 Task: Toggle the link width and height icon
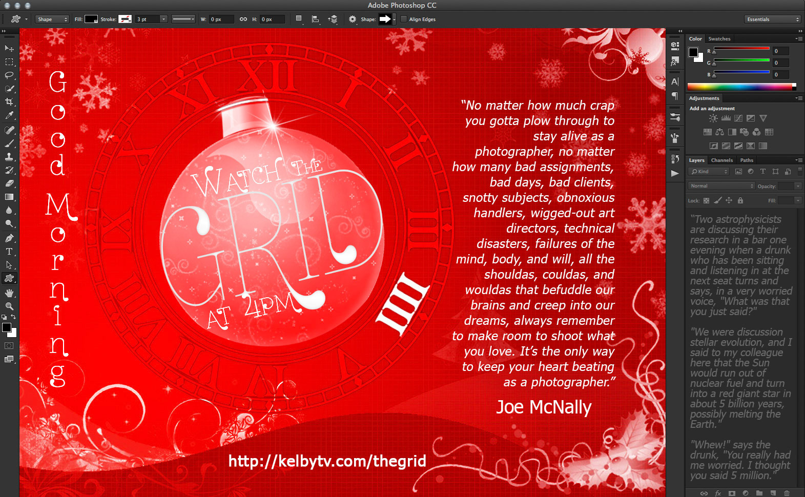(243, 19)
